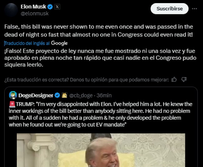
Task: Click the blue verified badge beside Elon Musk
Action: coord(50,7)
